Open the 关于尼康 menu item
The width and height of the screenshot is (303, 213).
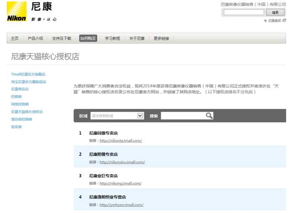point(137,38)
